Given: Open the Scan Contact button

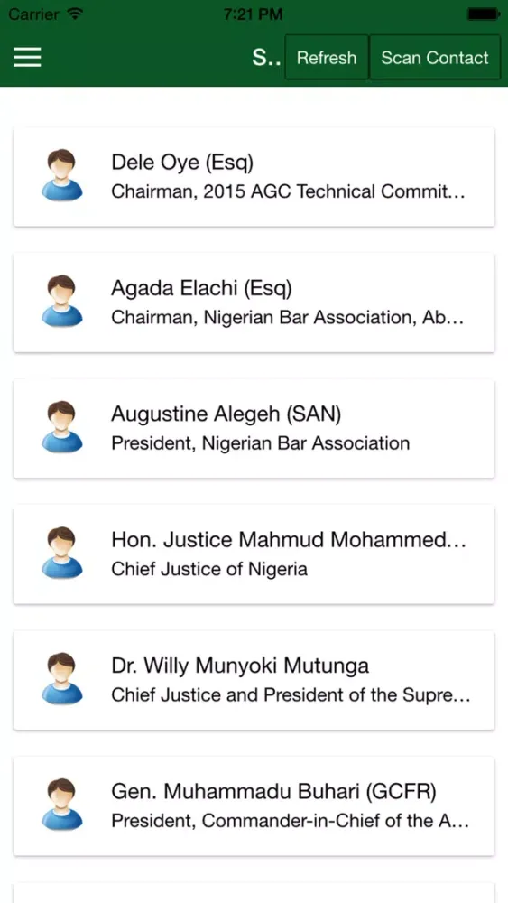Looking at the screenshot, I should [435, 57].
